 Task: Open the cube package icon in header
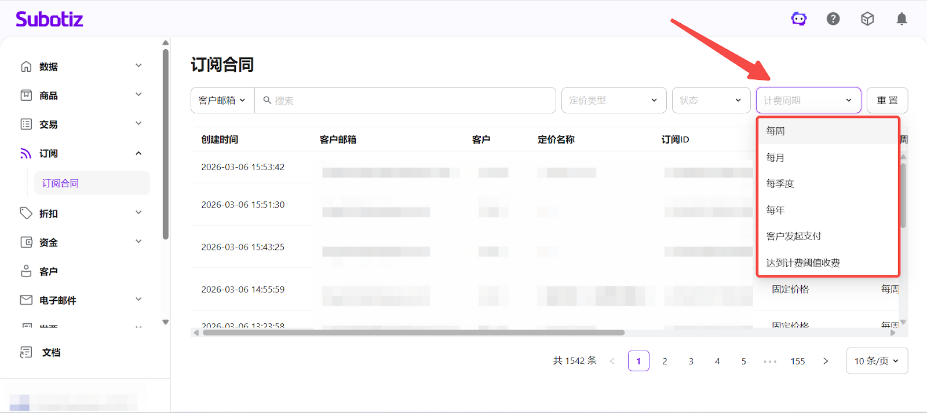867,19
